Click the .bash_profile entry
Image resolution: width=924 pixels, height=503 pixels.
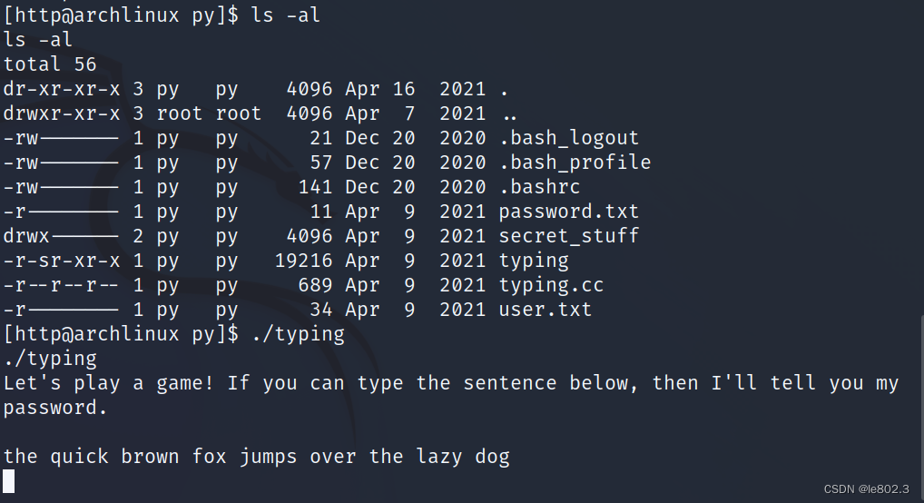575,163
